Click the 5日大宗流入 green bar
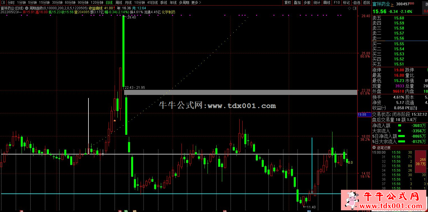Screen dimensions: 428x212 402,142
